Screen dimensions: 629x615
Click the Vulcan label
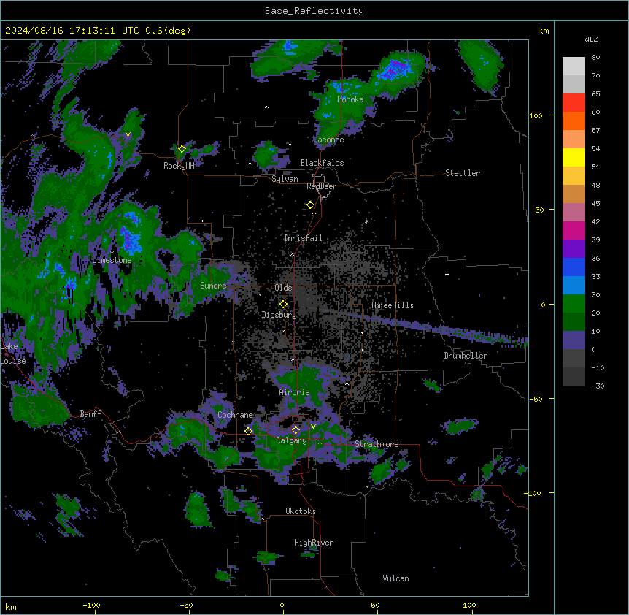[396, 578]
